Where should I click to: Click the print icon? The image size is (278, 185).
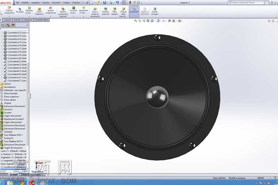click(111, 3)
